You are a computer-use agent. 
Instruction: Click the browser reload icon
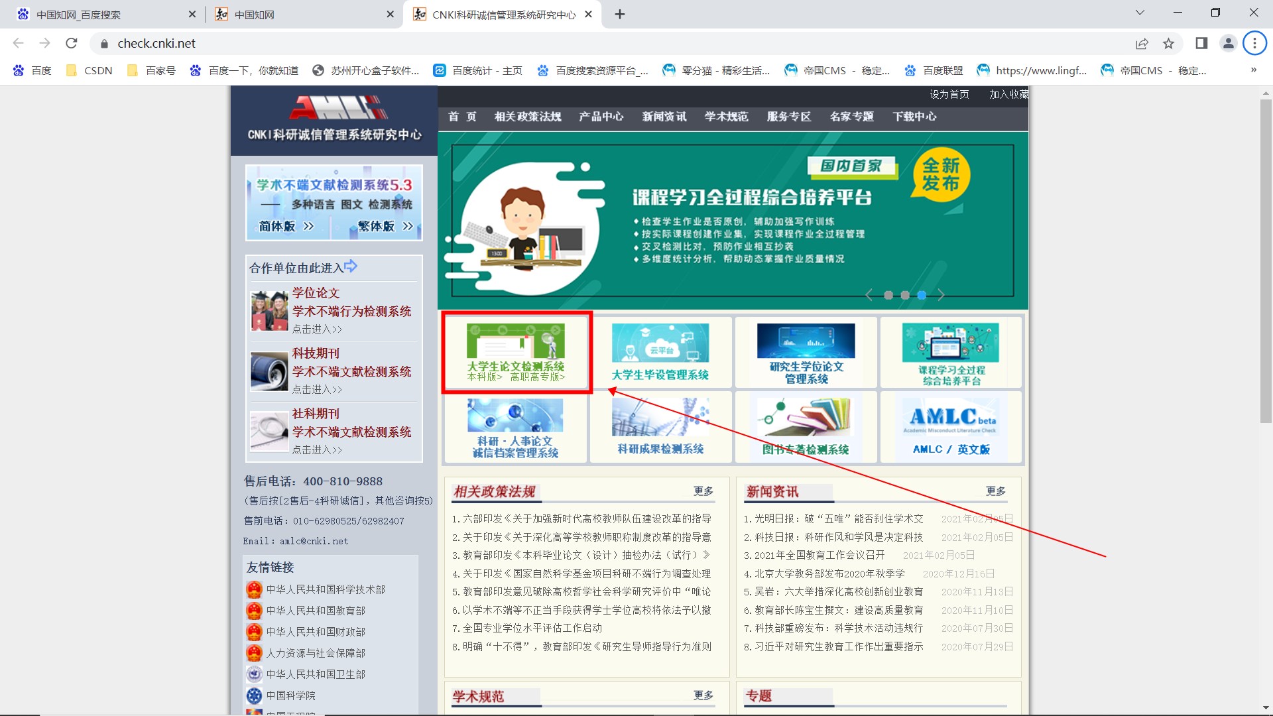(x=72, y=43)
